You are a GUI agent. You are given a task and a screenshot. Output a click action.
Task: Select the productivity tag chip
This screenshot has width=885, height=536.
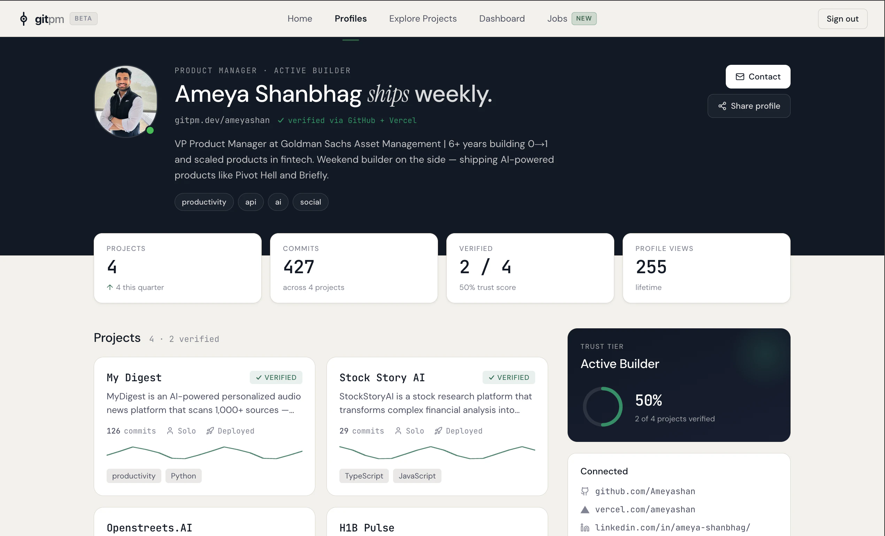[203, 202]
